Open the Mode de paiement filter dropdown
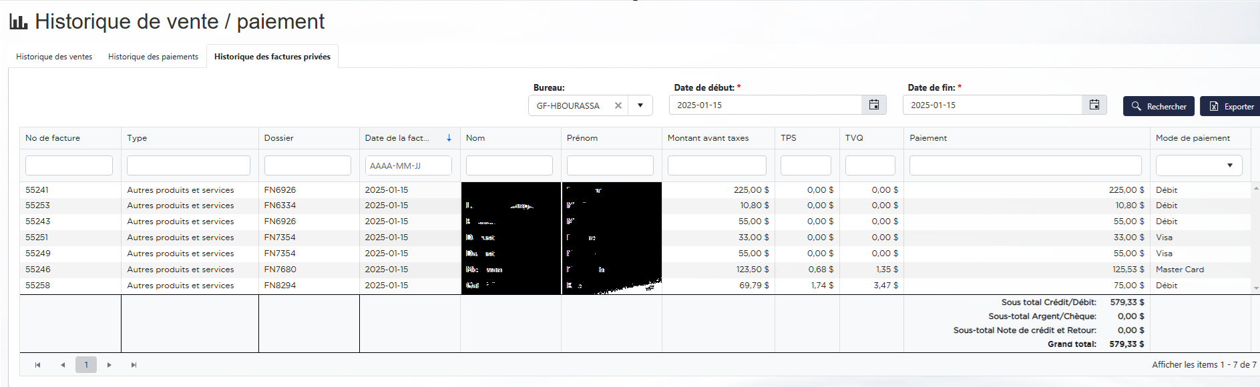This screenshot has height=387, width=1260. (x=1229, y=165)
